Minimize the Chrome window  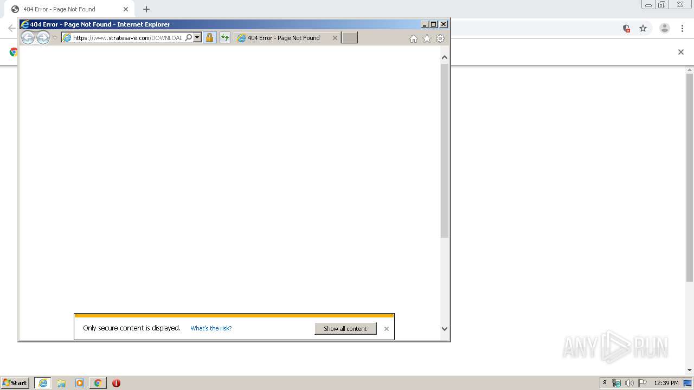point(648,5)
